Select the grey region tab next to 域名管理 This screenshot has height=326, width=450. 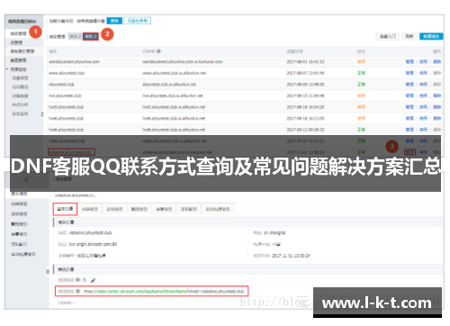pos(75,37)
